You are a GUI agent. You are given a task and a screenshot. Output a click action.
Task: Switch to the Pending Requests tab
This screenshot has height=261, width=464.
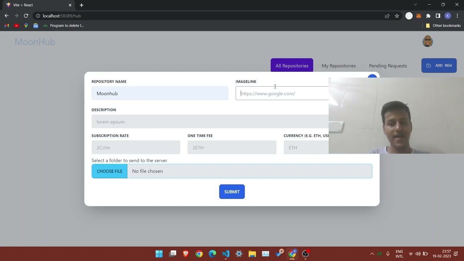(x=388, y=66)
